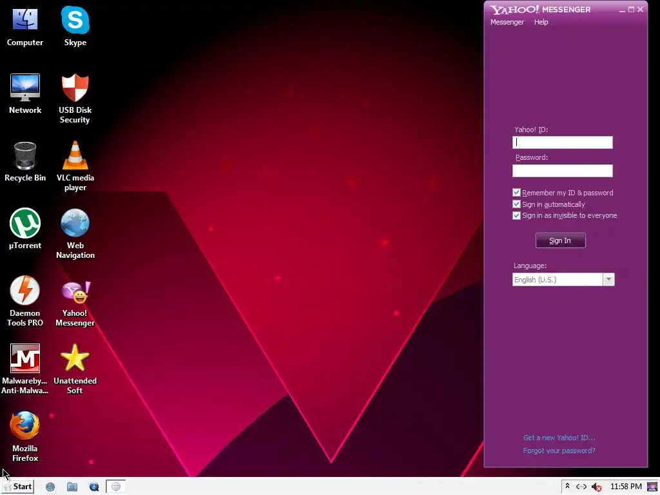Click the show desktop icon right of the clock
Viewport: 660px width, 495px height.
(x=652, y=487)
